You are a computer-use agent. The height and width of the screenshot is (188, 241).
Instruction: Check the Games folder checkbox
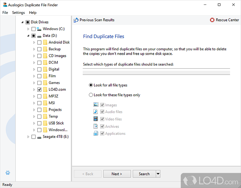[39, 83]
